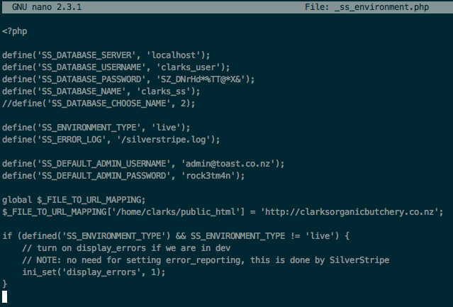This screenshot has width=453, height=307.
Task: Click the 'clarks_ss' database name value
Action: click(175, 91)
